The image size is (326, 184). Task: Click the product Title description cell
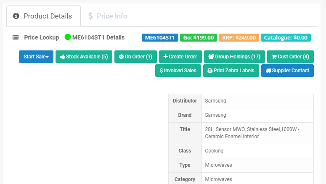(x=257, y=133)
